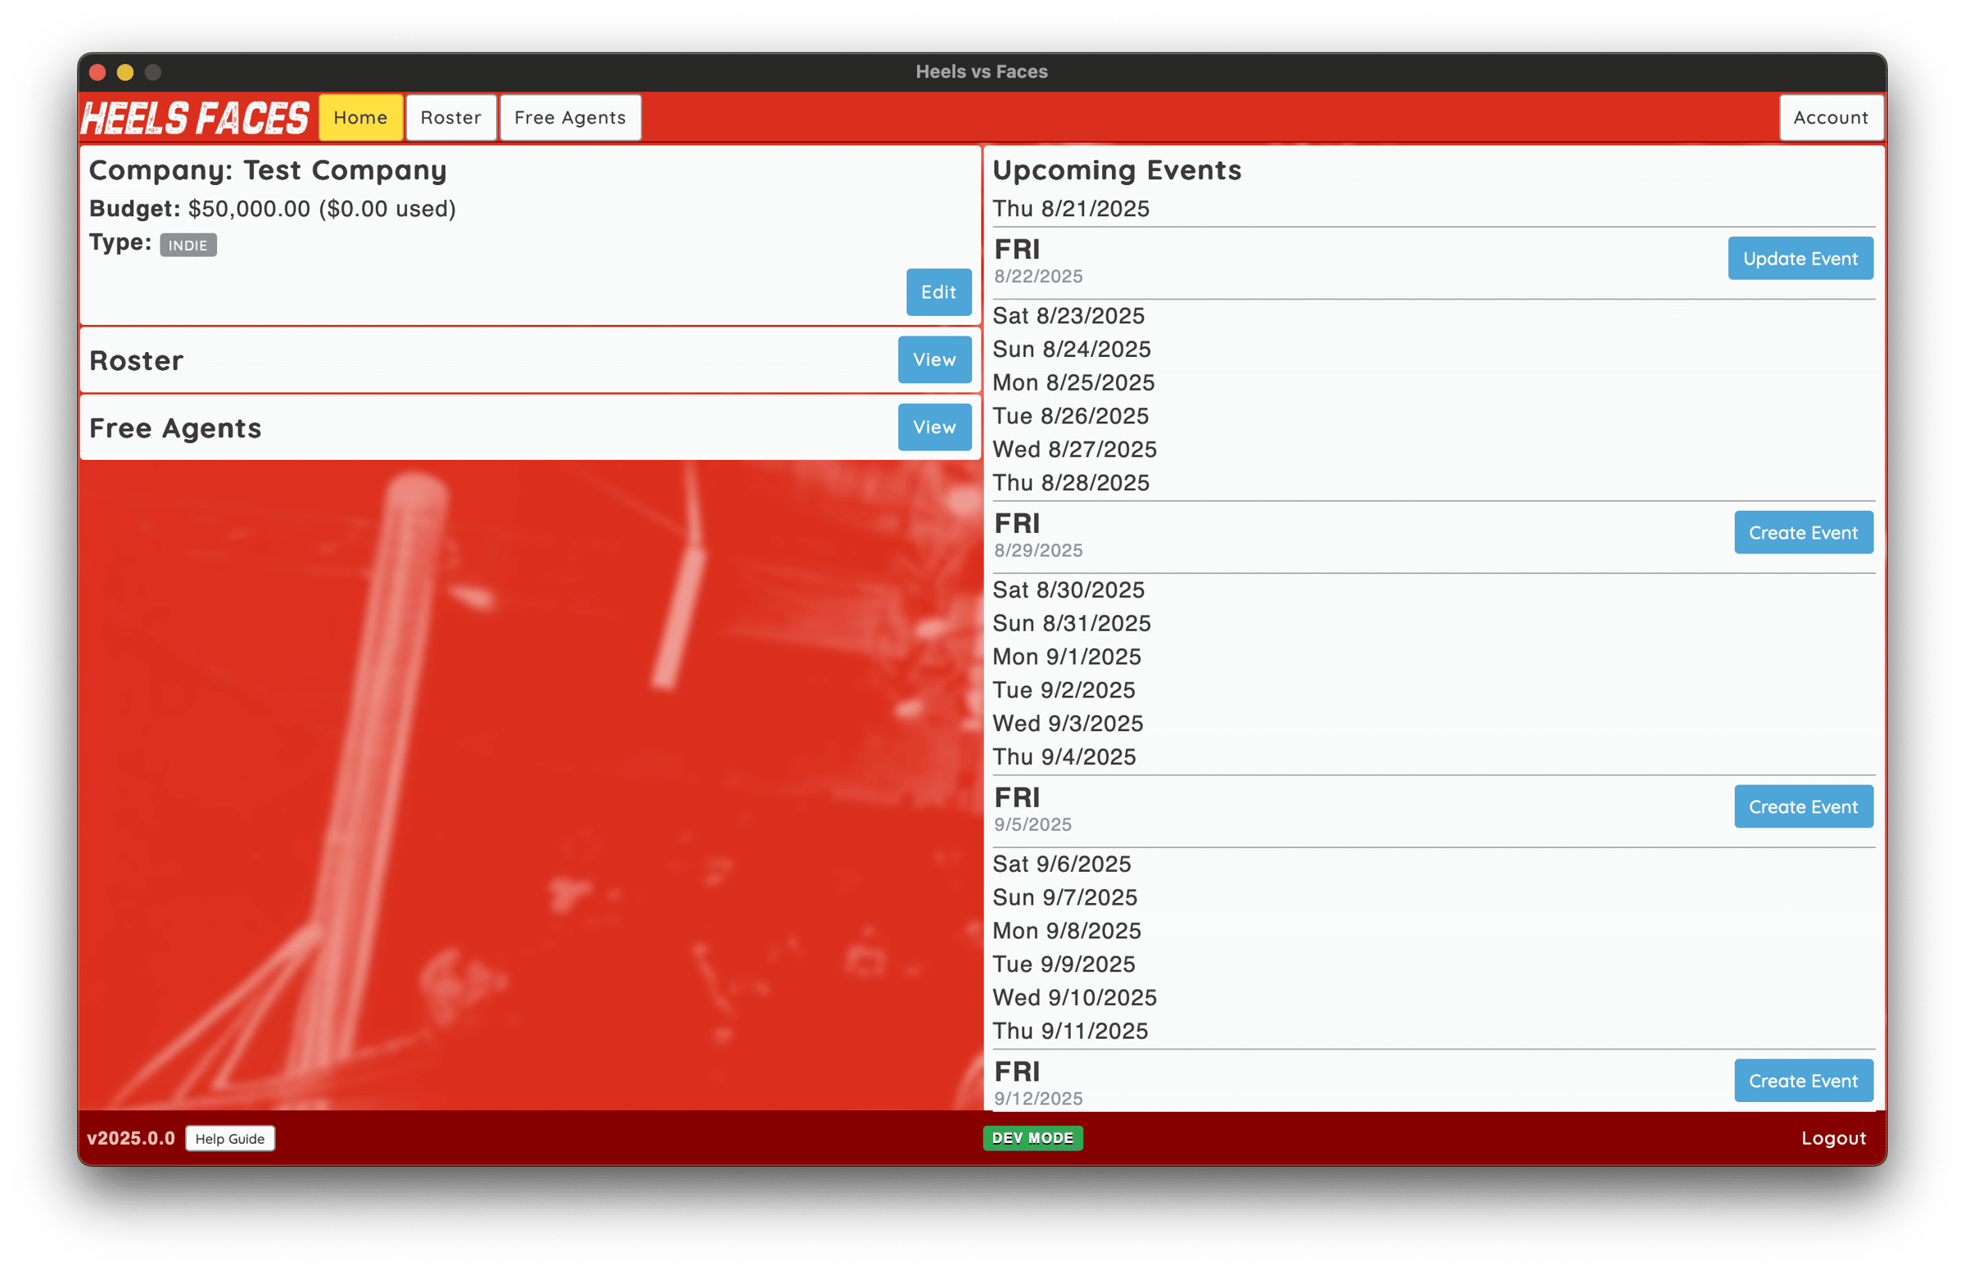Viewport: 1965px width, 1269px height.
Task: View the Free Agents list
Action: click(933, 427)
